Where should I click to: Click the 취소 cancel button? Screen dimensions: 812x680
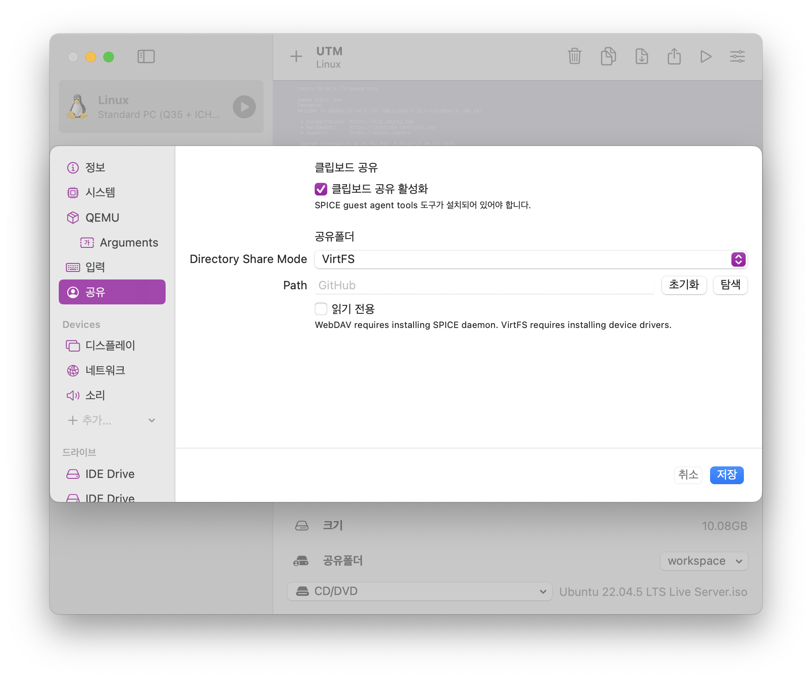click(688, 475)
